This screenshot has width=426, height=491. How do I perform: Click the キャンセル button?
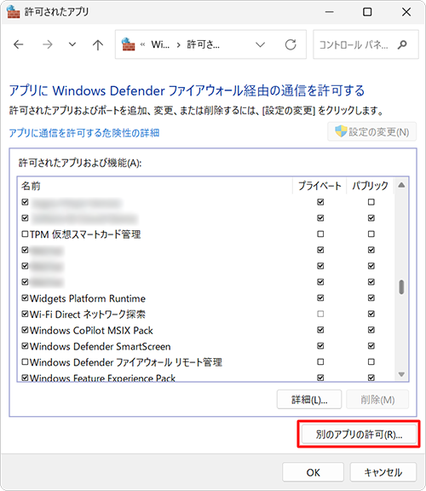[x=383, y=472]
